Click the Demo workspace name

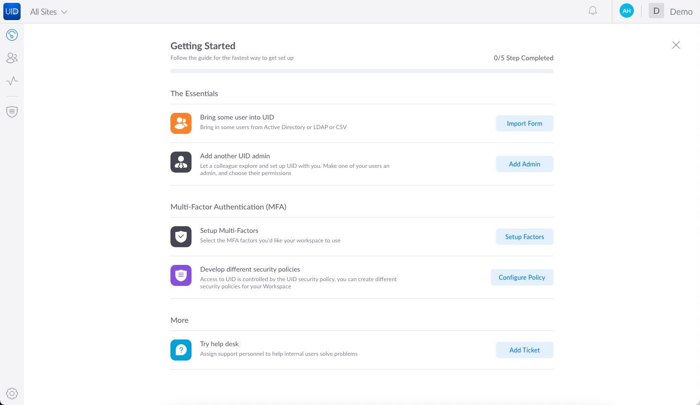681,11
